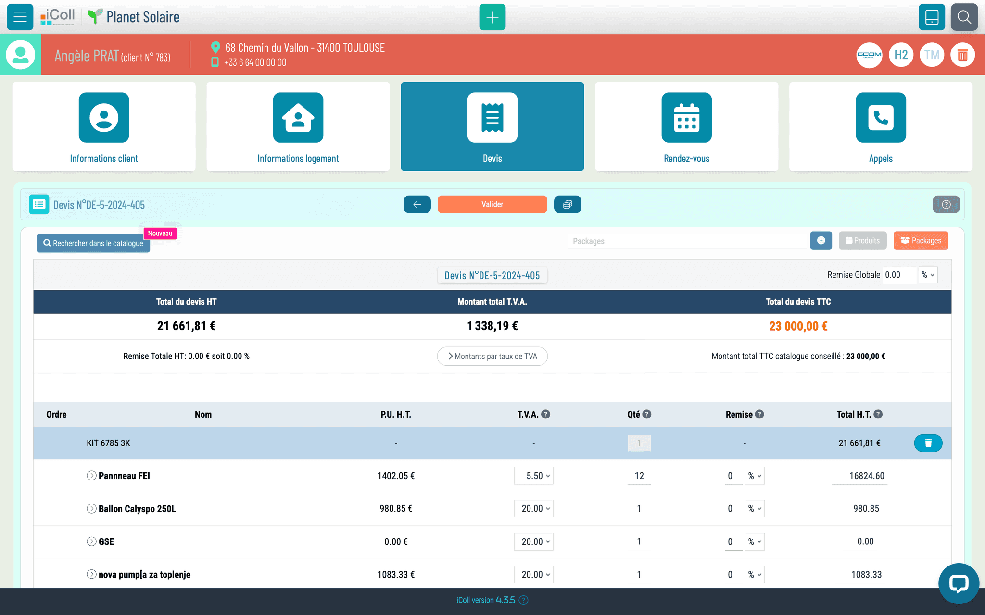This screenshot has height=615, width=985.
Task: Open T.V.A. dropdown for Ballon Calyspo 250L
Action: point(534,508)
